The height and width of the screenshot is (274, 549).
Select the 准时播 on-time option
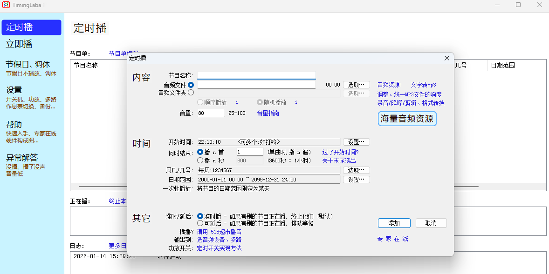(x=200, y=216)
